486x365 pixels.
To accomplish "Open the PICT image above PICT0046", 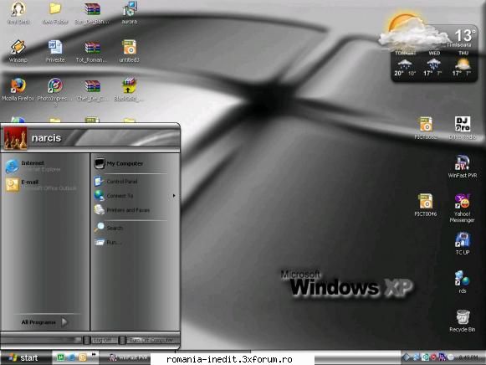I will [x=426, y=128].
